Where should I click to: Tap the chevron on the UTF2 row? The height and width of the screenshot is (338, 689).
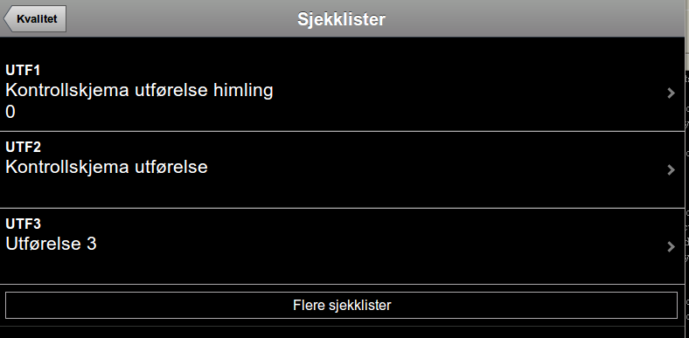[x=671, y=170]
